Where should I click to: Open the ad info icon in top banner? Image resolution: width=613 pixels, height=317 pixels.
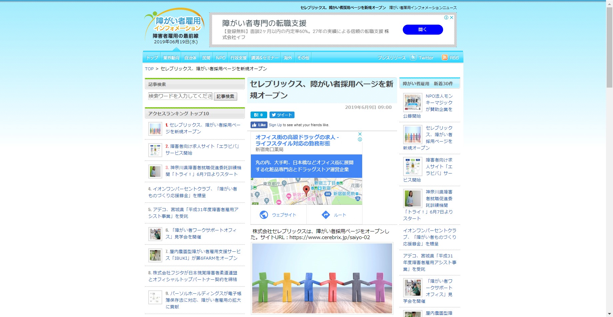pyautogui.click(x=446, y=18)
